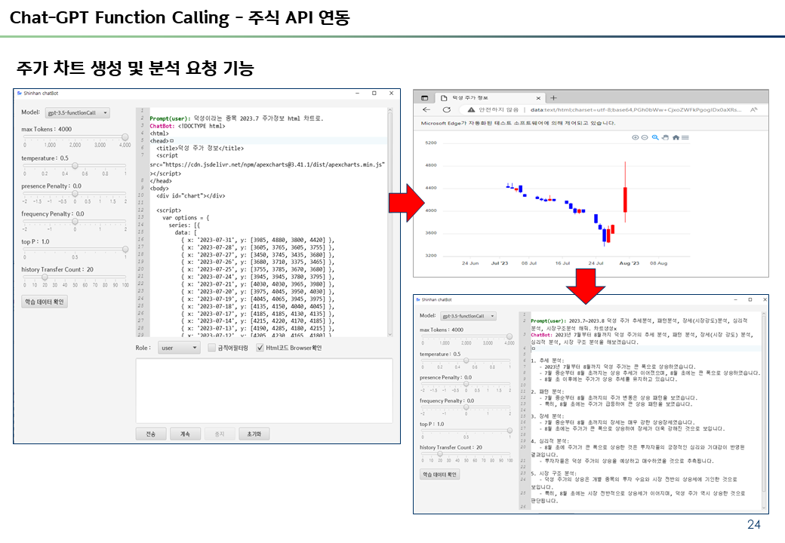Toggle the 금칙어필터링 checkbox
The height and width of the screenshot is (543, 785).
click(211, 348)
